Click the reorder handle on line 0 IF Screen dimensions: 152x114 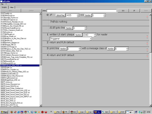coord(147,17)
